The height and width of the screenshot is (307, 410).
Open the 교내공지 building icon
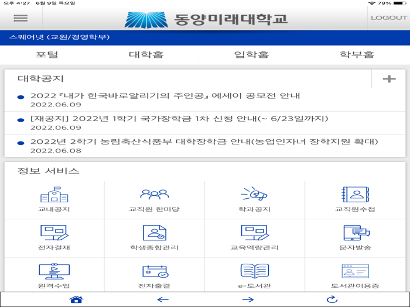tap(54, 195)
